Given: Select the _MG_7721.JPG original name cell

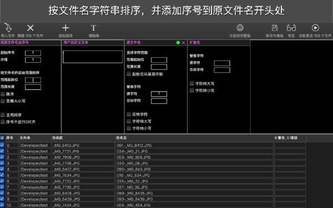Looking at the screenshot, I should [83, 151].
